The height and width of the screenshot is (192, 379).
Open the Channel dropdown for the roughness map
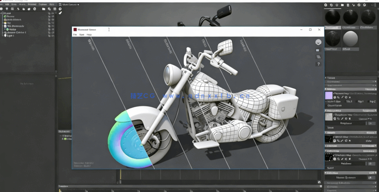(365, 119)
